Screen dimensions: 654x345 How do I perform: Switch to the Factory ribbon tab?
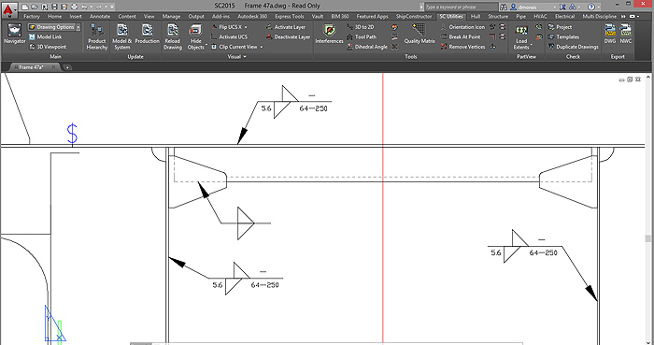click(x=31, y=17)
